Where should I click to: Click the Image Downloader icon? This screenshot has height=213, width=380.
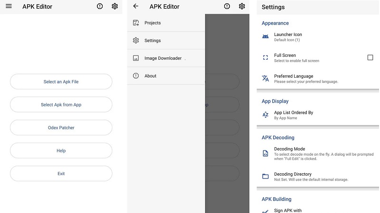136,58
